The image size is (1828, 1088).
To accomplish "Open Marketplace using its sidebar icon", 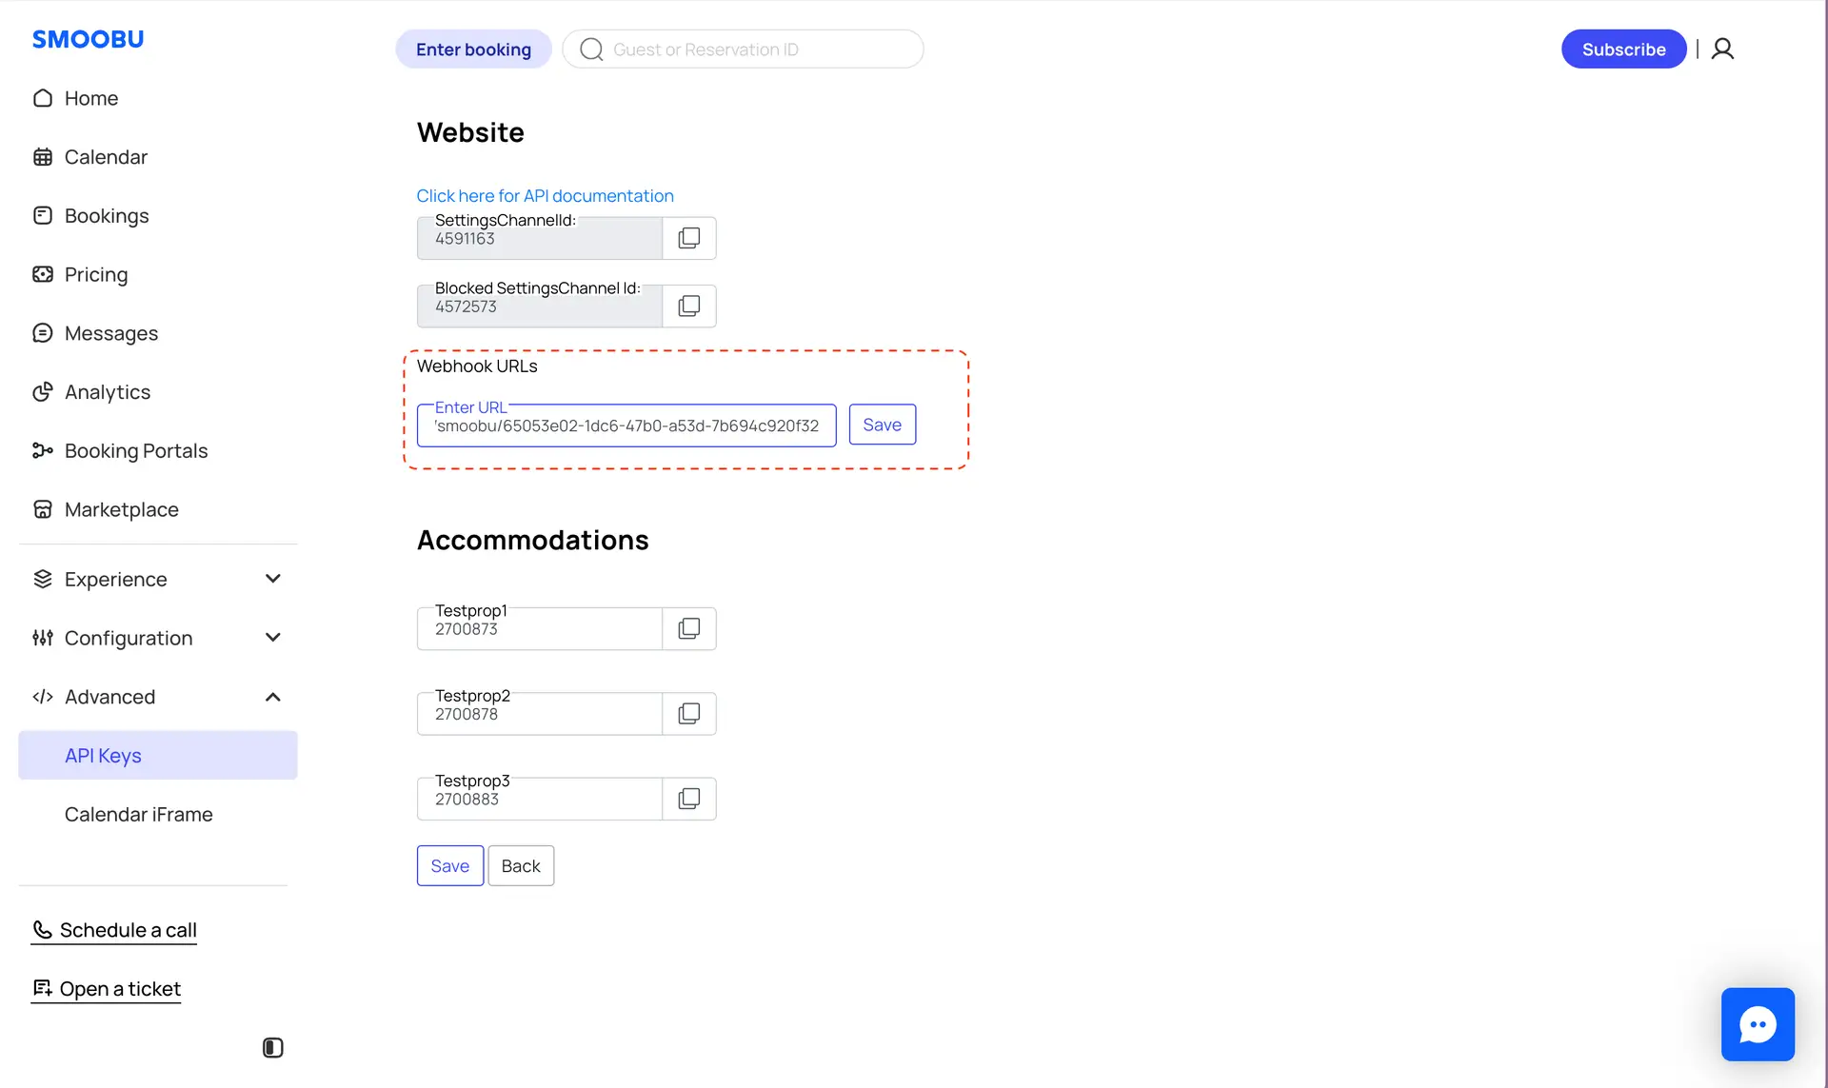I will 44,508.
